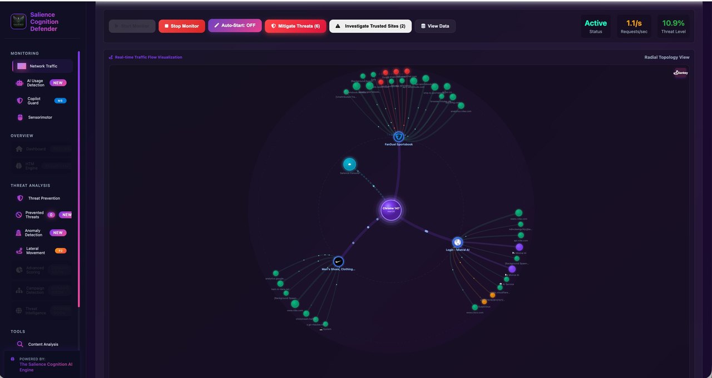Image resolution: width=712 pixels, height=378 pixels.
Task: Toggle the Auto-Start: OFF button
Action: coord(235,26)
